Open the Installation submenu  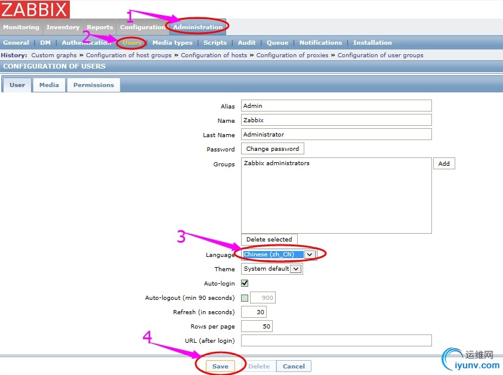372,43
